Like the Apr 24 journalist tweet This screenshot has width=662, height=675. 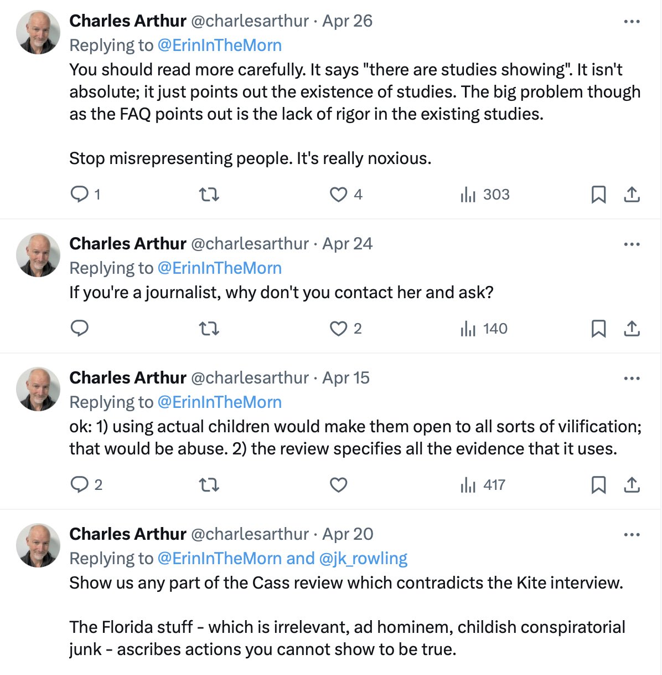click(x=338, y=329)
